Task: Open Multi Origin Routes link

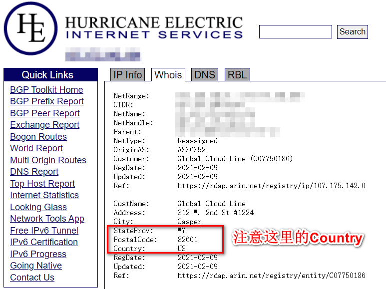Action: point(48,160)
